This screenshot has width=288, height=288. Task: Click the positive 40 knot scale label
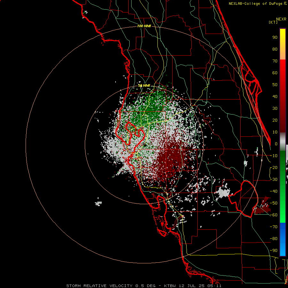[275, 97]
